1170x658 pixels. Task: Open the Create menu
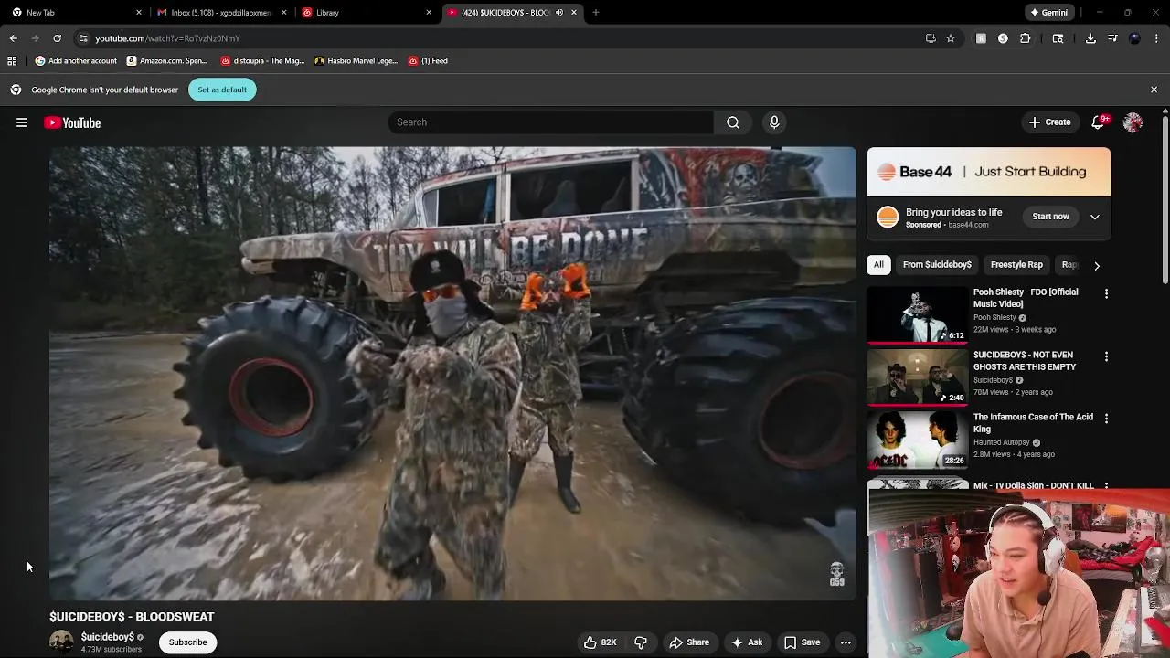[x=1049, y=122]
